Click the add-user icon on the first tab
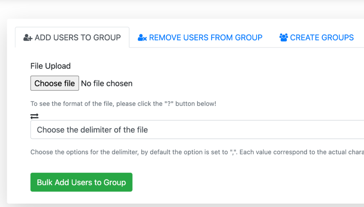This screenshot has height=207, width=364. 28,38
